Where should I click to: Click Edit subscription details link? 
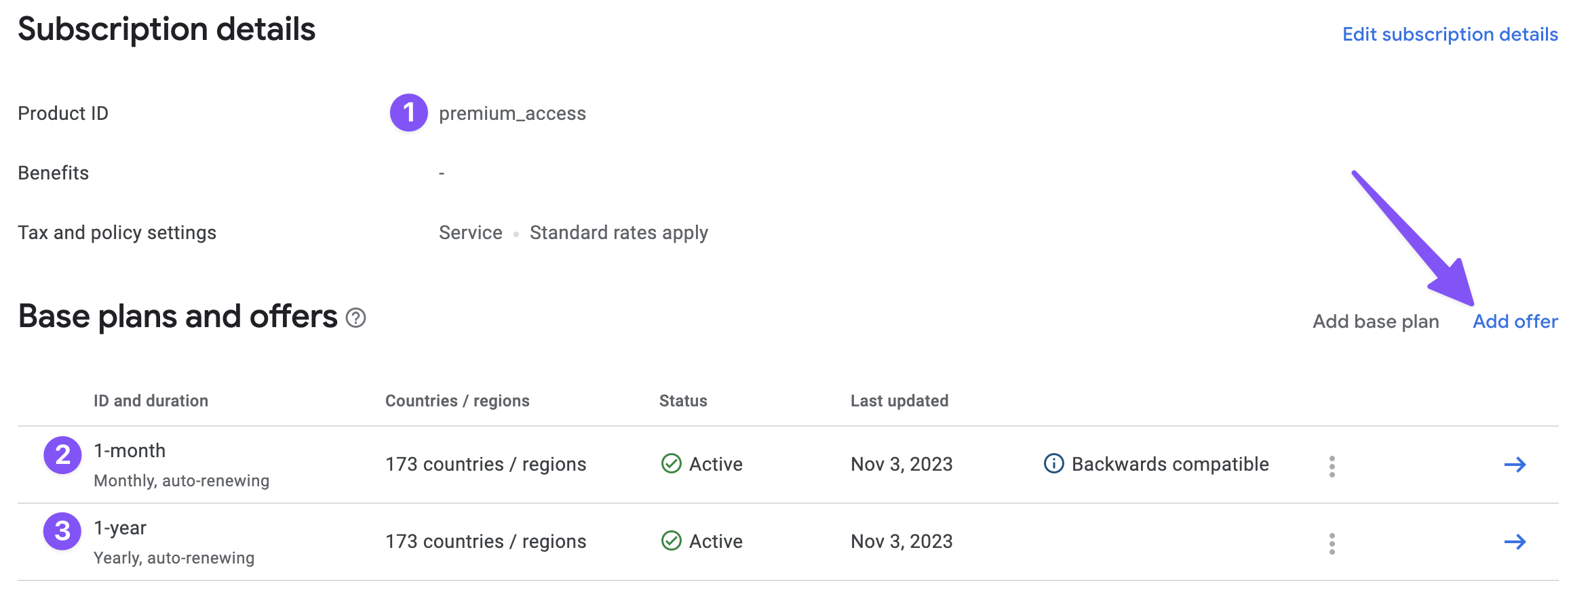(x=1450, y=35)
